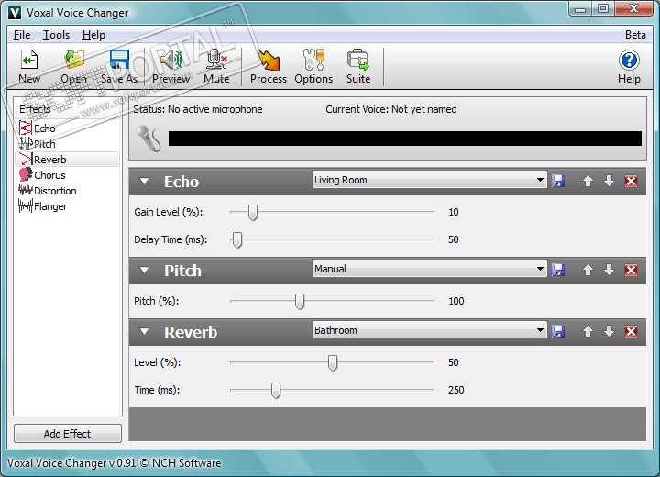The height and width of the screenshot is (477, 660).
Task: Open a voice file with Open
Action: pos(74,60)
